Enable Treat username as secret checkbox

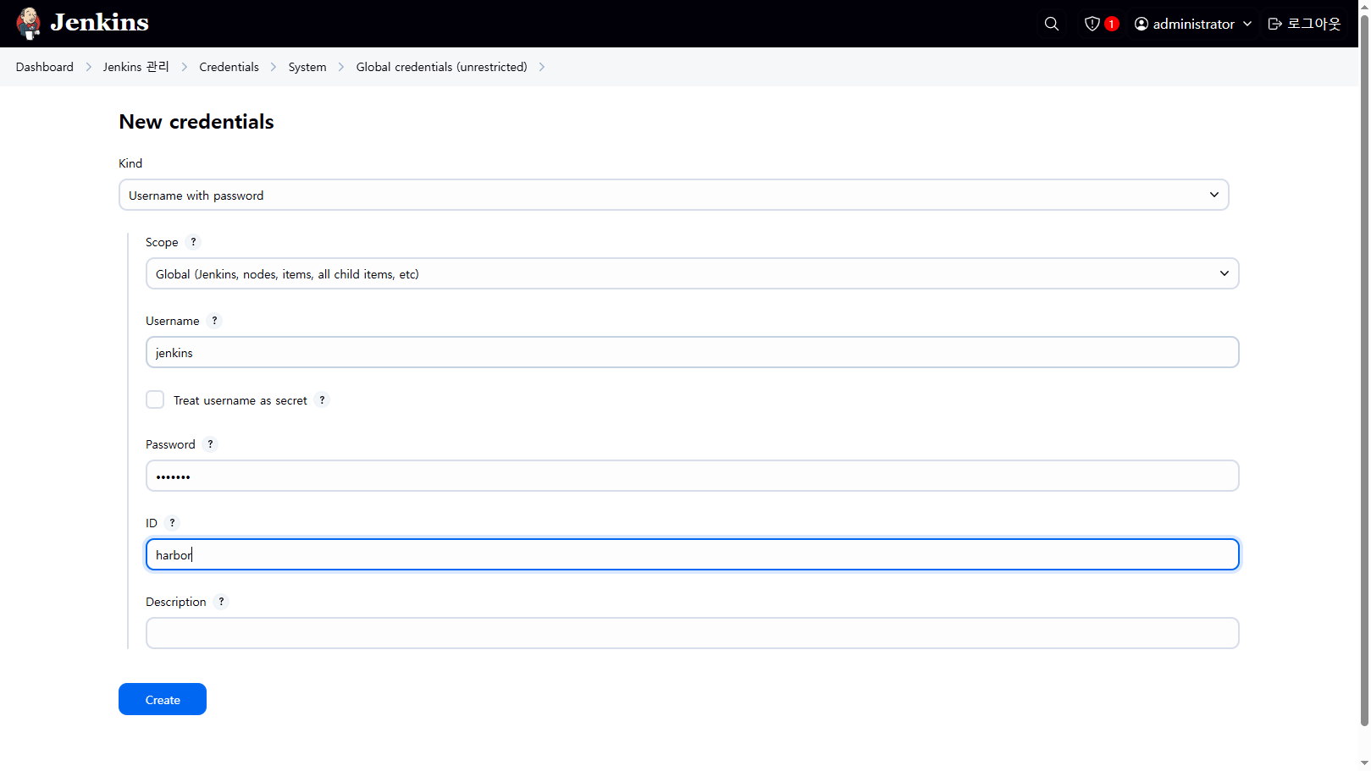pyautogui.click(x=155, y=399)
